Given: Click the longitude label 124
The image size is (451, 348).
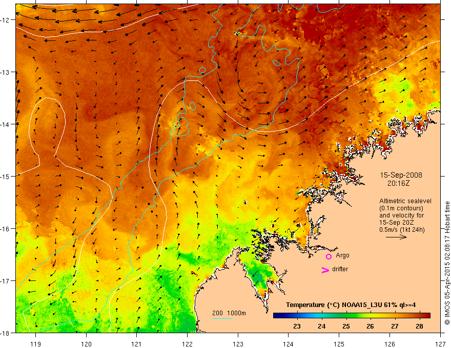Looking at the screenshot, I should pos(288,344).
